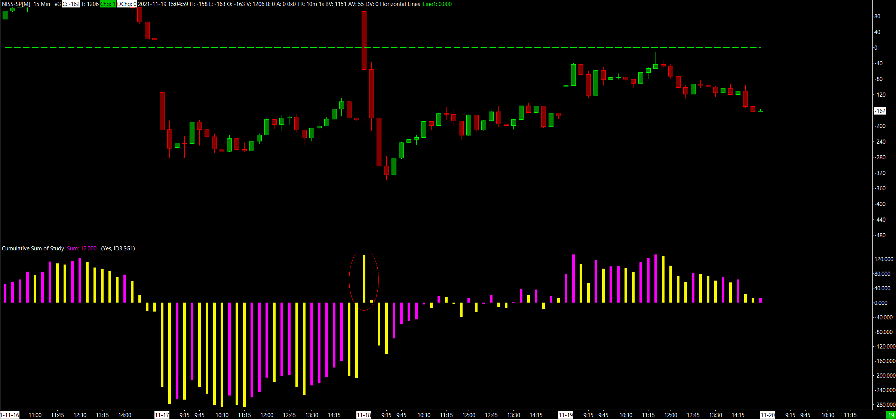The image size is (896, 419).
Task: Click the white DChg: 0 box
Action: [x=127, y=4]
